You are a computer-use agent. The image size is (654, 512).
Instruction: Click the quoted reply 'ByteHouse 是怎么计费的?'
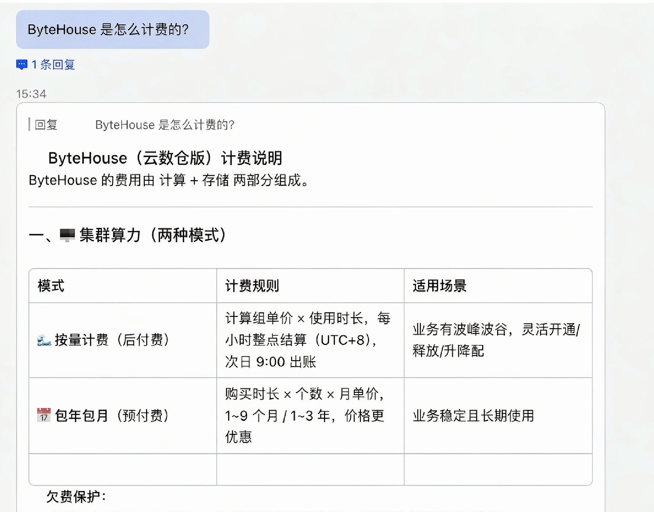click(165, 125)
